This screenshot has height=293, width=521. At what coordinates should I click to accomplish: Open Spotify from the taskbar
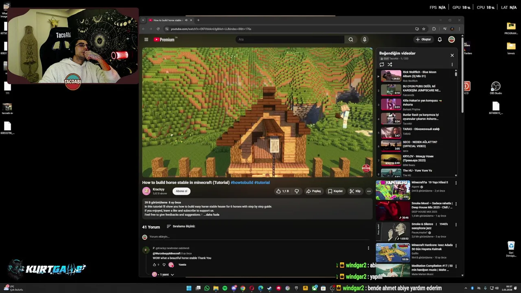pyautogui.click(x=225, y=288)
